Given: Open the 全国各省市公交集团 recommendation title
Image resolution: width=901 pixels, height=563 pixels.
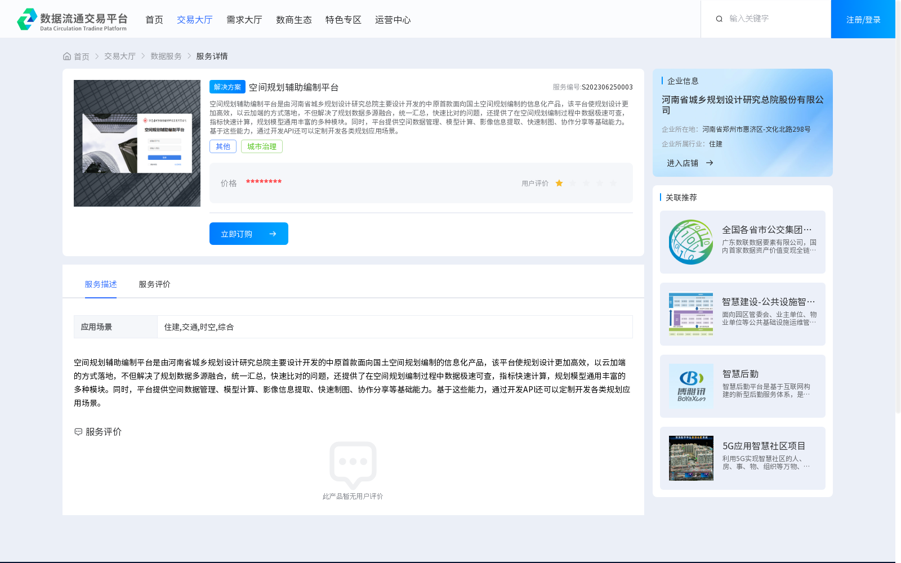Looking at the screenshot, I should pos(767,230).
